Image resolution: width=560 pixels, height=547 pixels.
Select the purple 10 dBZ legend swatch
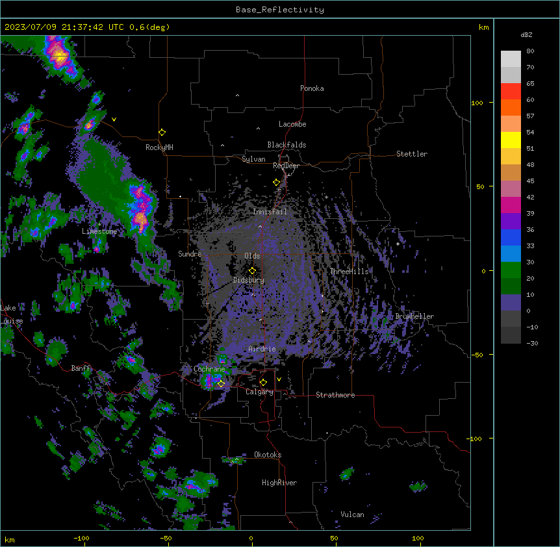[x=511, y=303]
